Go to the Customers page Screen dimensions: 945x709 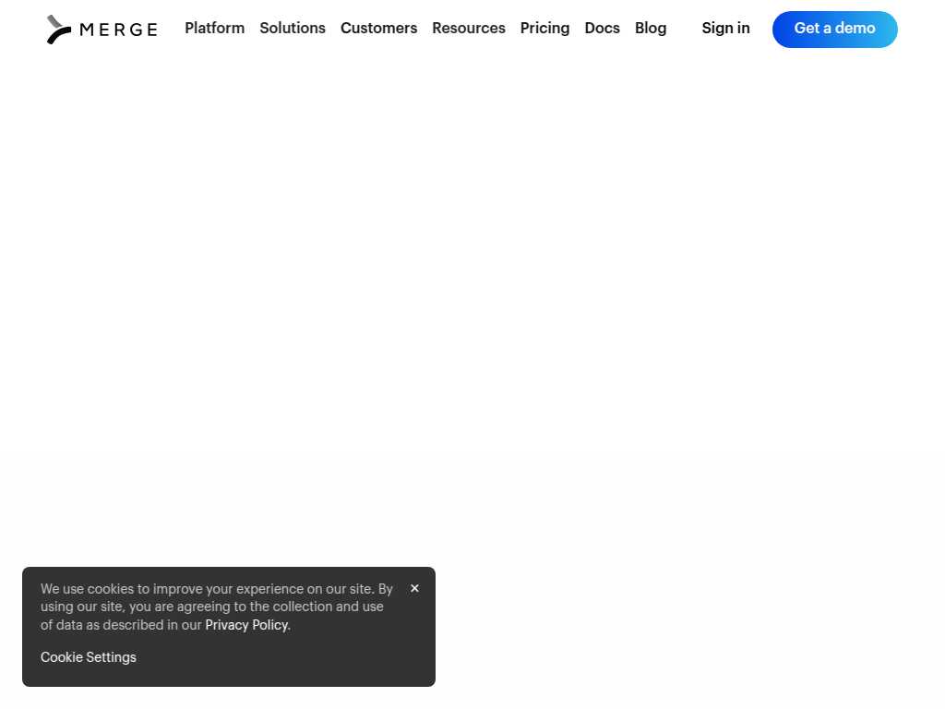click(378, 29)
